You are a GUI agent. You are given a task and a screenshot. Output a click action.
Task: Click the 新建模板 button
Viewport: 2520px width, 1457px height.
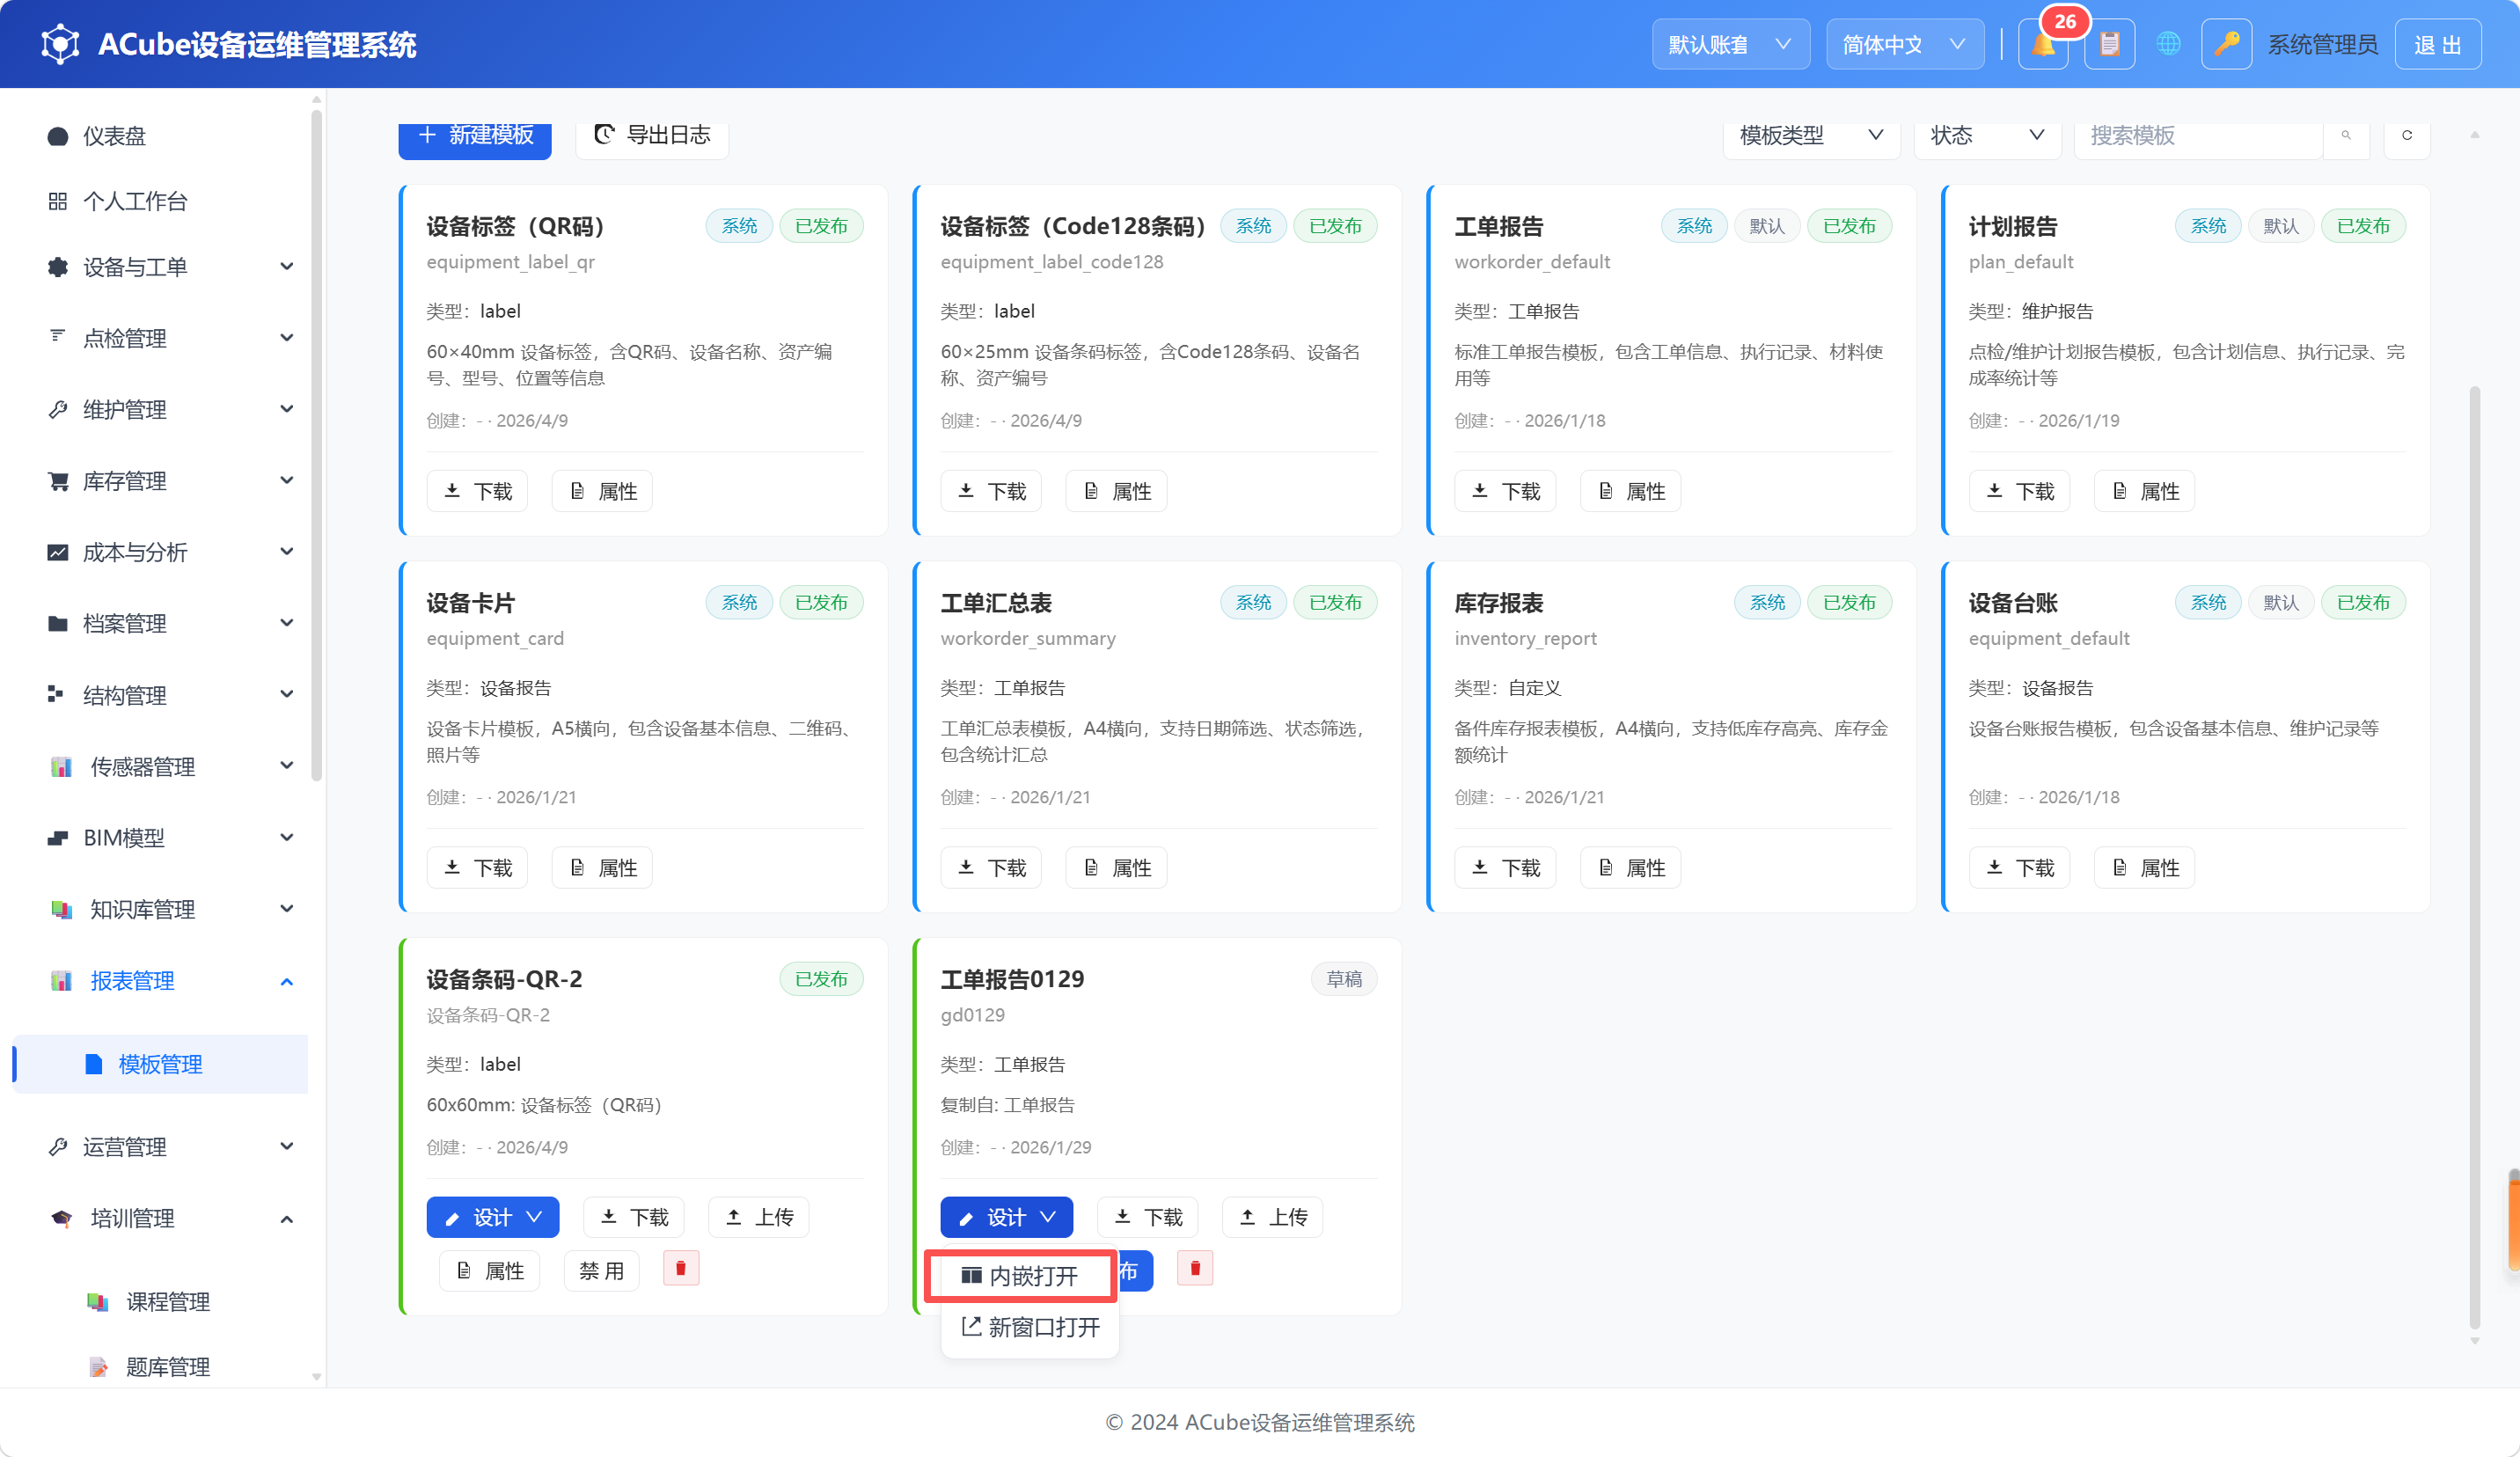point(475,135)
